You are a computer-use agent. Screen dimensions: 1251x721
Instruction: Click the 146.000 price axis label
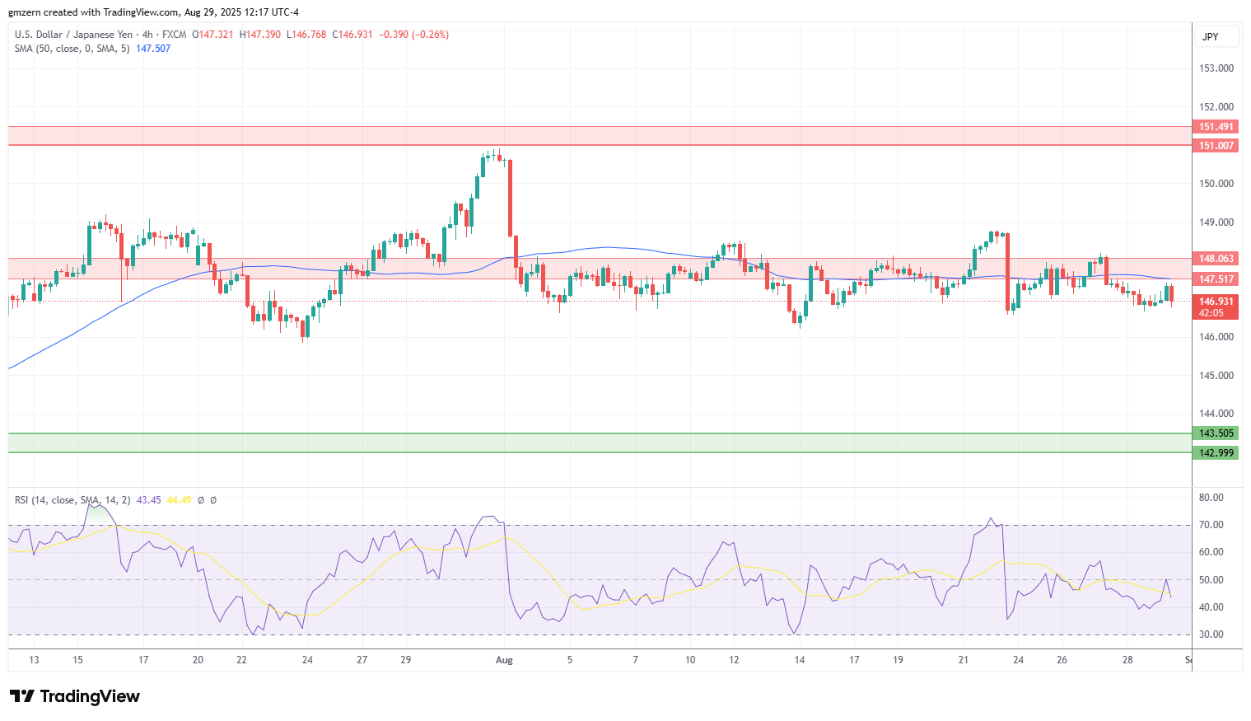pyautogui.click(x=1216, y=337)
